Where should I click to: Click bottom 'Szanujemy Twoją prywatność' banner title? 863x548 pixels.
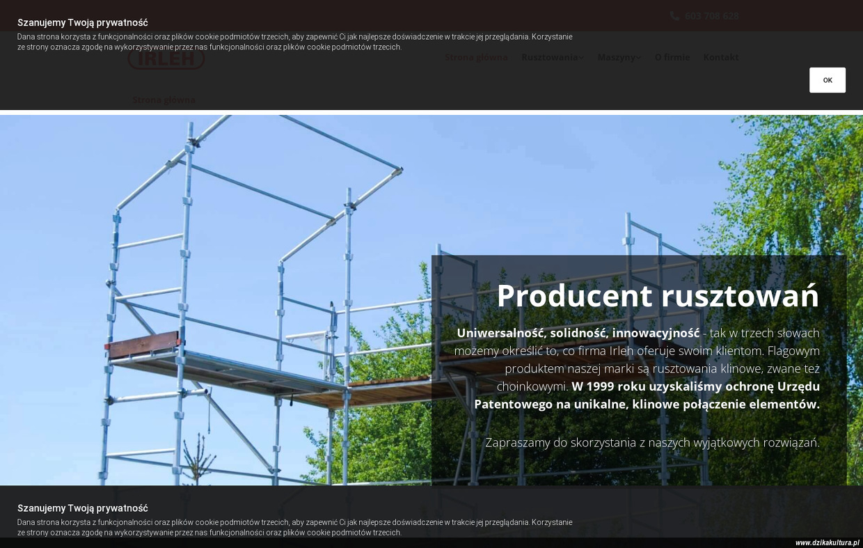pos(82,508)
